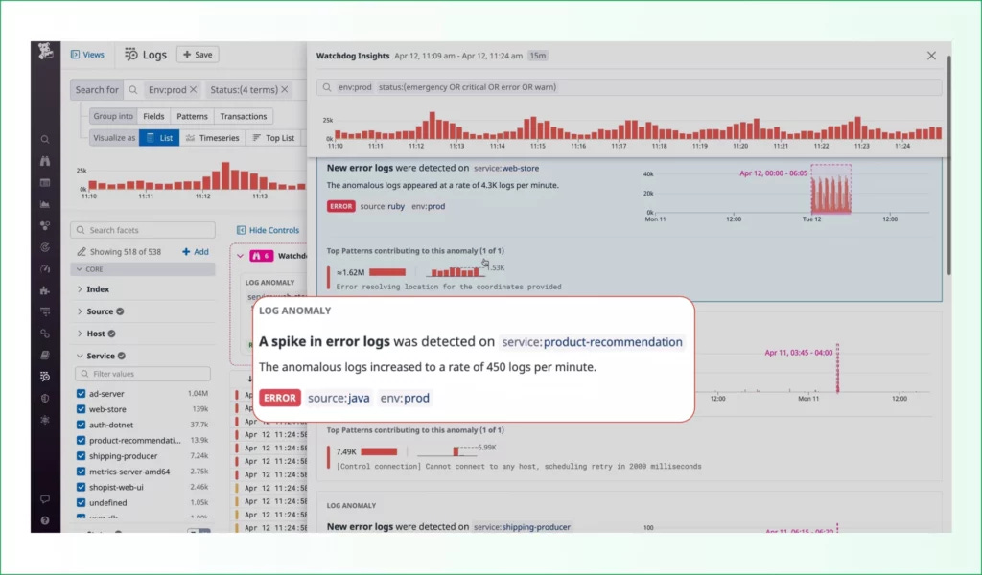Click the Datadog dog logo icon

[45, 52]
